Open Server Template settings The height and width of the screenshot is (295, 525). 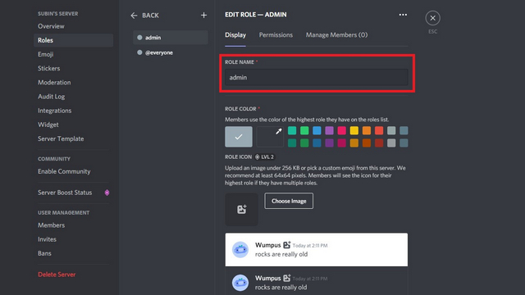click(73, 138)
